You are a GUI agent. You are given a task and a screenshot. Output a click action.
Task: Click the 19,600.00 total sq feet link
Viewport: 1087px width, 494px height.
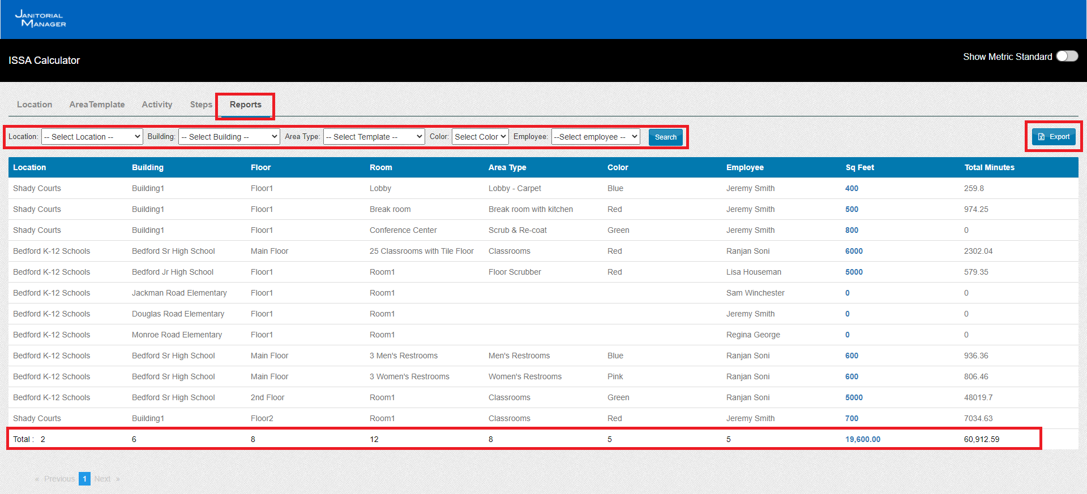click(862, 439)
